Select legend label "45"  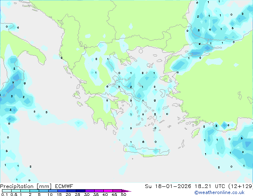click(x=115, y=194)
